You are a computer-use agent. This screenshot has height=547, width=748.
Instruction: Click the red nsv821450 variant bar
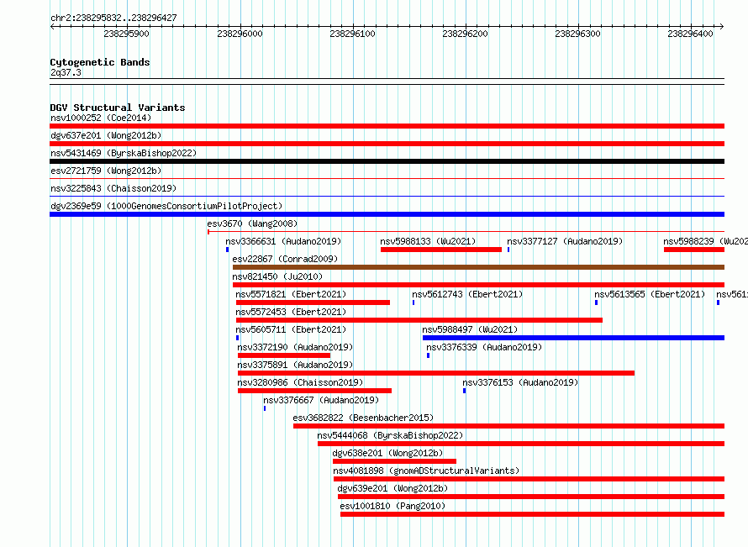(478, 285)
